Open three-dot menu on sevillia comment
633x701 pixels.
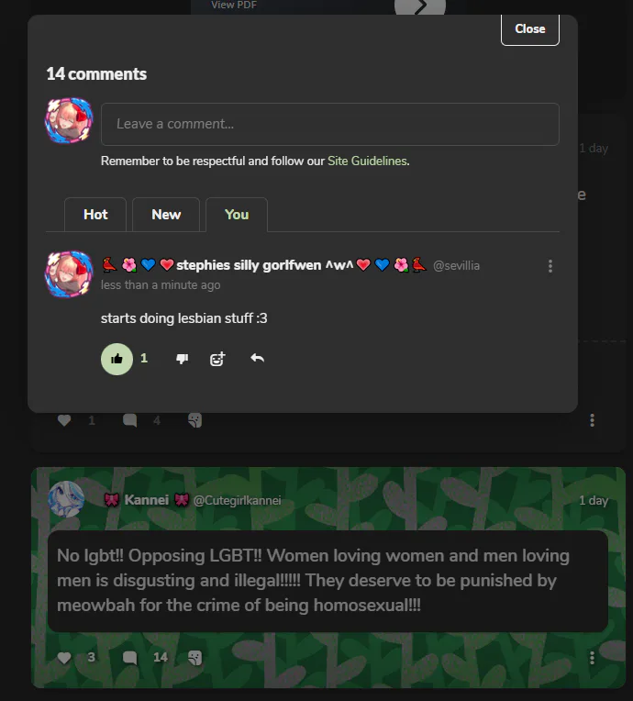[x=550, y=266]
